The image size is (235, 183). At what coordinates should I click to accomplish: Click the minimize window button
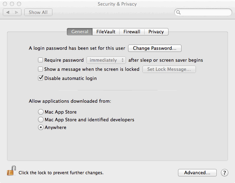tap(12, 4)
